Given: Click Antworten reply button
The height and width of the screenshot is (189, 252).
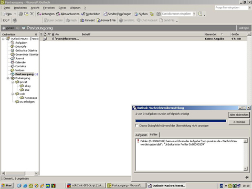Looking at the screenshot, I should click(46, 14).
